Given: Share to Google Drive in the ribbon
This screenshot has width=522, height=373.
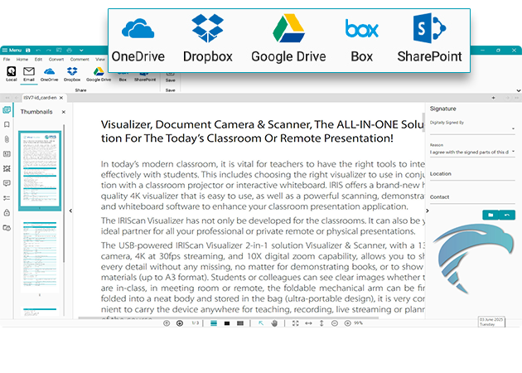Looking at the screenshot, I should pyautogui.click(x=99, y=74).
